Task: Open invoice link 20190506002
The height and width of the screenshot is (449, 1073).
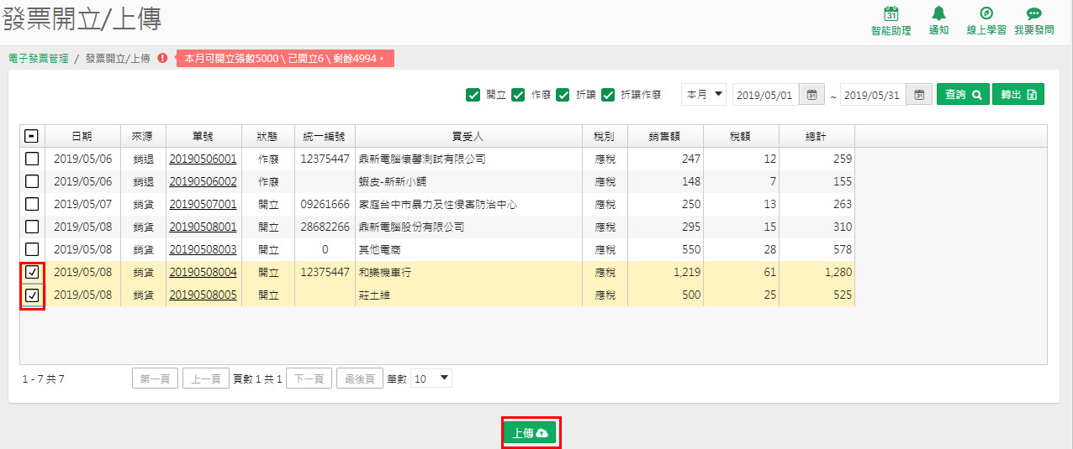Action: [203, 181]
